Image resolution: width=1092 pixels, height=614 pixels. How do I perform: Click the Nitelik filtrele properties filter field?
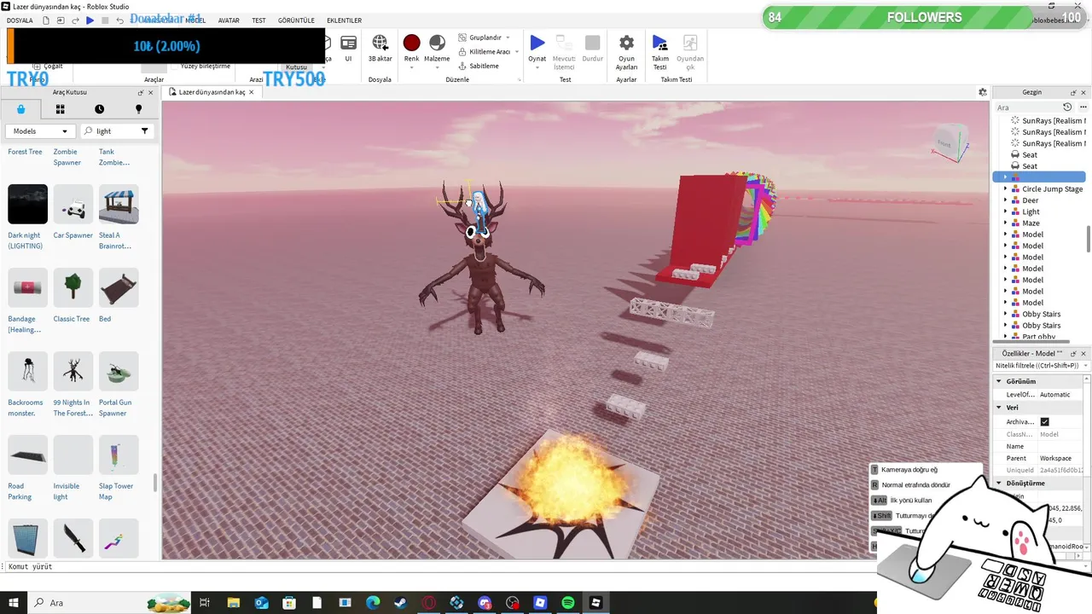tap(1041, 366)
